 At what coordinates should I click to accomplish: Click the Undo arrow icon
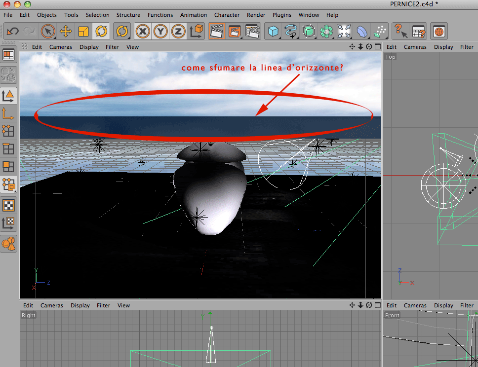12,32
